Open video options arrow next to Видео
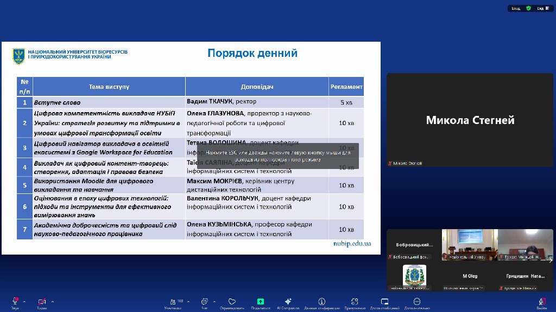Viewport: 556px width, 312px height. [53, 302]
